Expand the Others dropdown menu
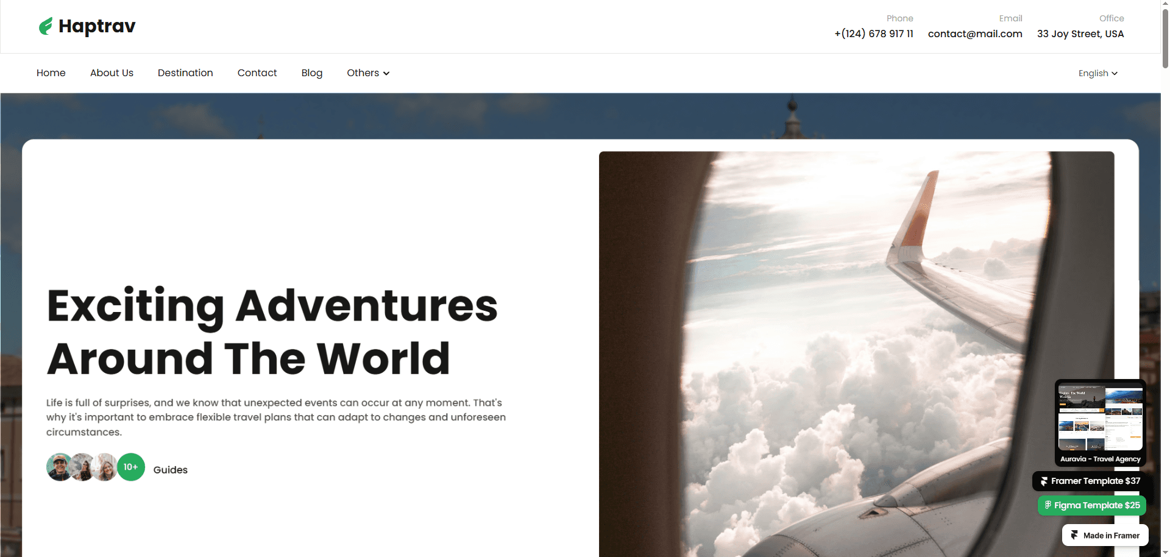This screenshot has width=1170, height=557. (368, 73)
